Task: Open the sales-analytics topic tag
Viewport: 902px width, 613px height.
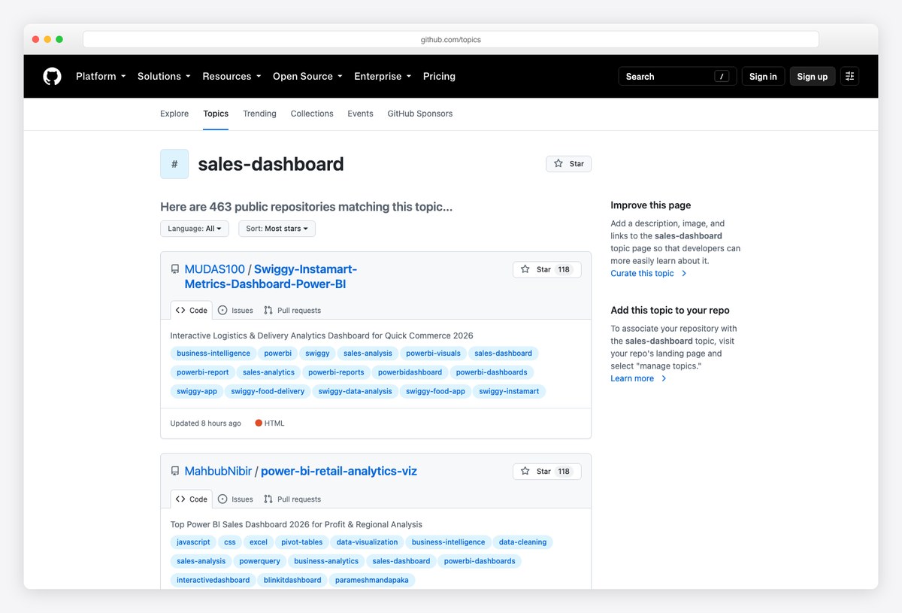Action: pos(268,372)
